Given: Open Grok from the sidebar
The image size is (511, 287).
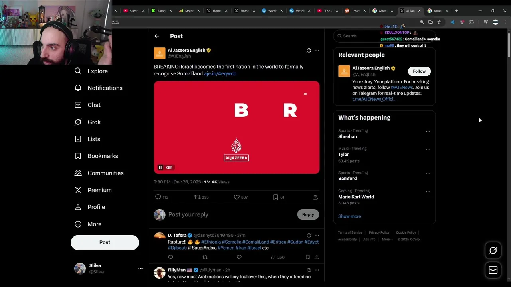Looking at the screenshot, I should point(88,122).
